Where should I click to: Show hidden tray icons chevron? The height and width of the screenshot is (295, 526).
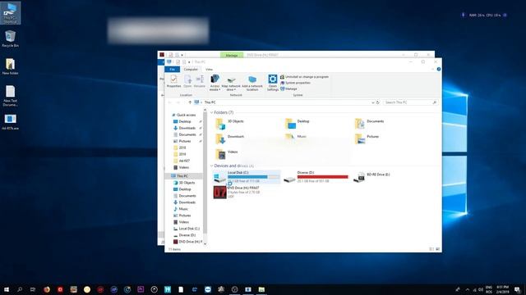[468, 289]
